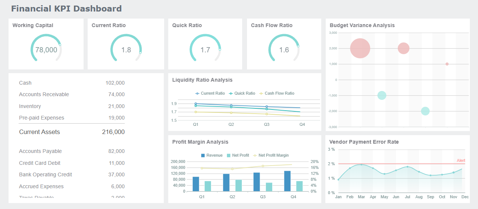
Task: Toggle Quick Ratio legend in Liquidity chart
Action: [x=242, y=94]
